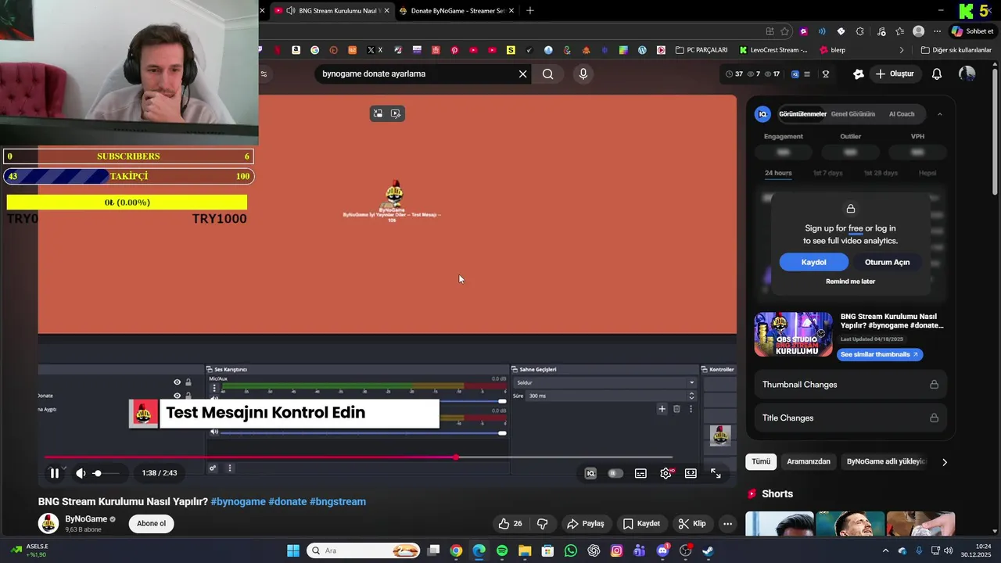
Task: Open the Oluştur create menu
Action: 895,74
